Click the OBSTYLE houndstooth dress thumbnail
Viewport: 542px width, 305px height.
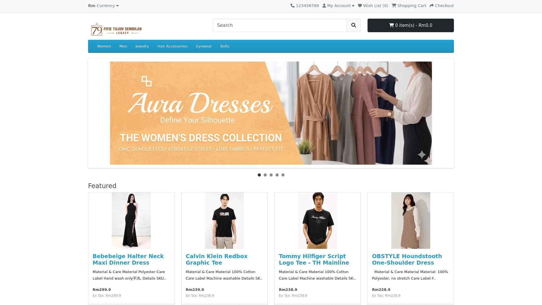411,221
